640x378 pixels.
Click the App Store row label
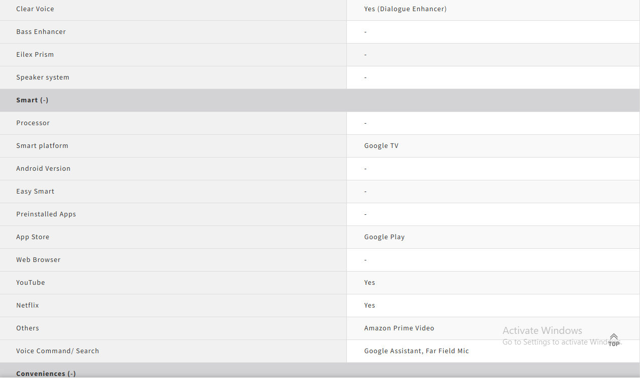[x=33, y=237]
